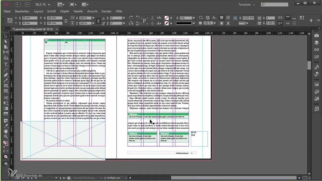Screen dimensions: 322x181
Task: Open the Tabelle menu
Action: pyautogui.click(x=78, y=11)
